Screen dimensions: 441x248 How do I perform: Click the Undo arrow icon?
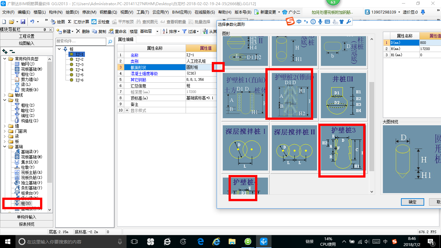pos(32,22)
